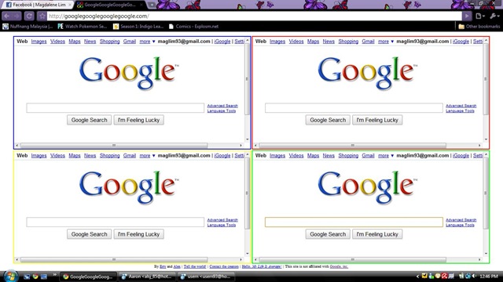The width and height of the screenshot is (503, 282).
Task: Click Images link in the blue-bordered frame
Action: point(39,42)
